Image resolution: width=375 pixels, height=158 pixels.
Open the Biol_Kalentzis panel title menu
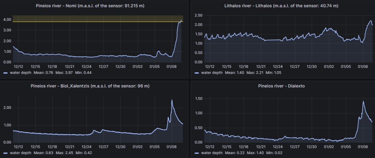[93, 86]
